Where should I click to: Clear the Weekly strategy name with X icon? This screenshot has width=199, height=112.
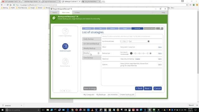pyautogui.click(x=99, y=53)
